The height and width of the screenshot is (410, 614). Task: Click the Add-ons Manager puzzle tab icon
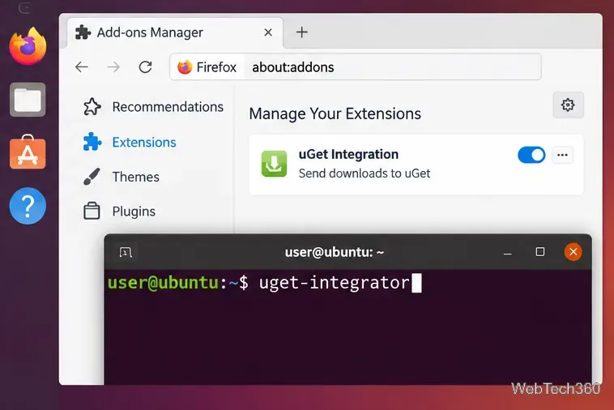[x=83, y=32]
